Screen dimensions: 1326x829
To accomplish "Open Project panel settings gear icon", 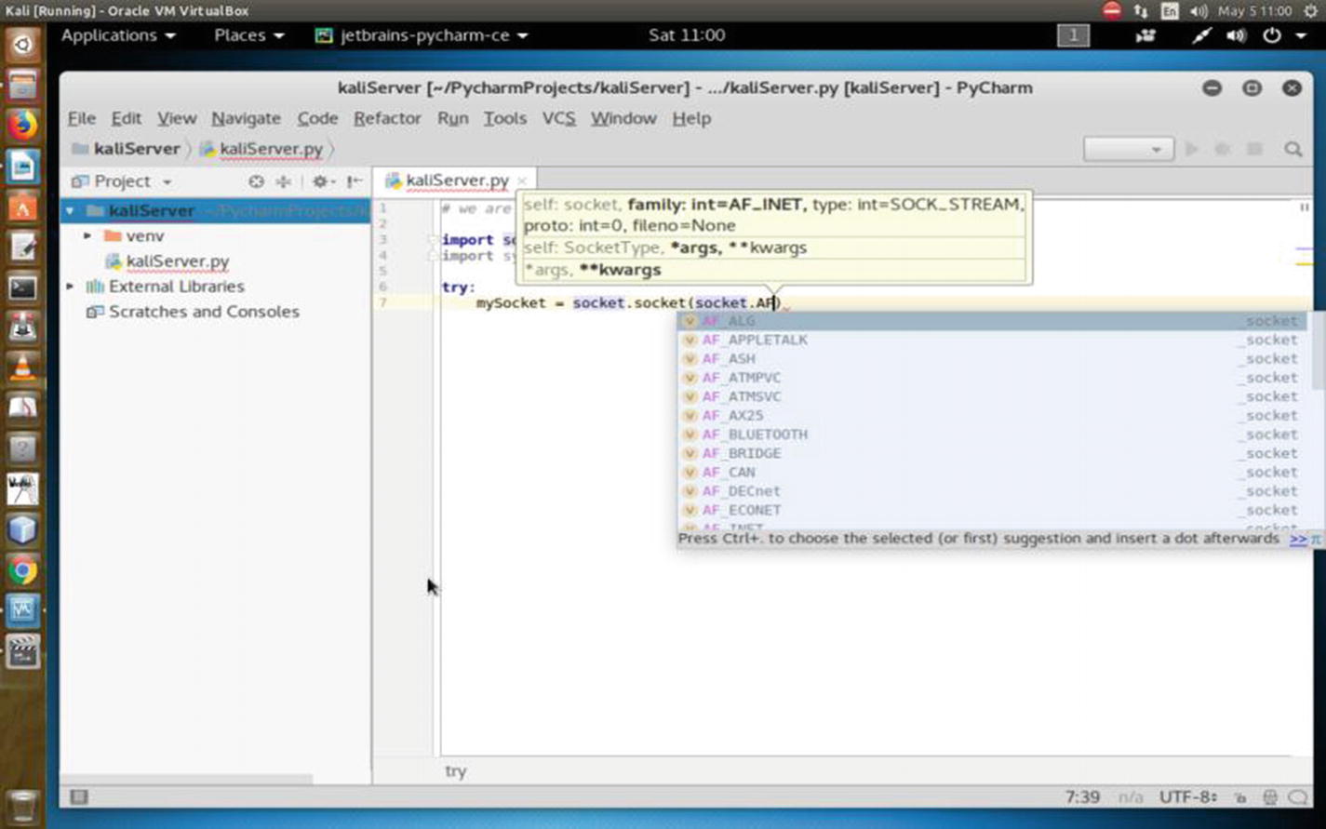I will 322,181.
